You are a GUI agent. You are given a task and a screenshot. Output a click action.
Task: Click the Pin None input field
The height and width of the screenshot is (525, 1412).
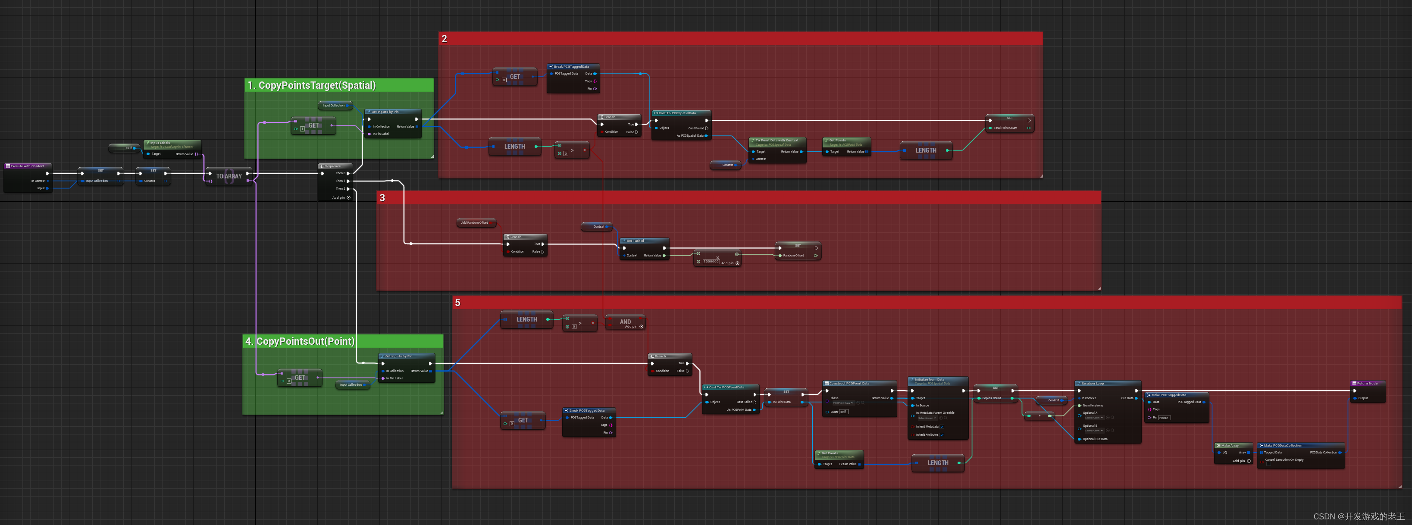[x=1164, y=418]
